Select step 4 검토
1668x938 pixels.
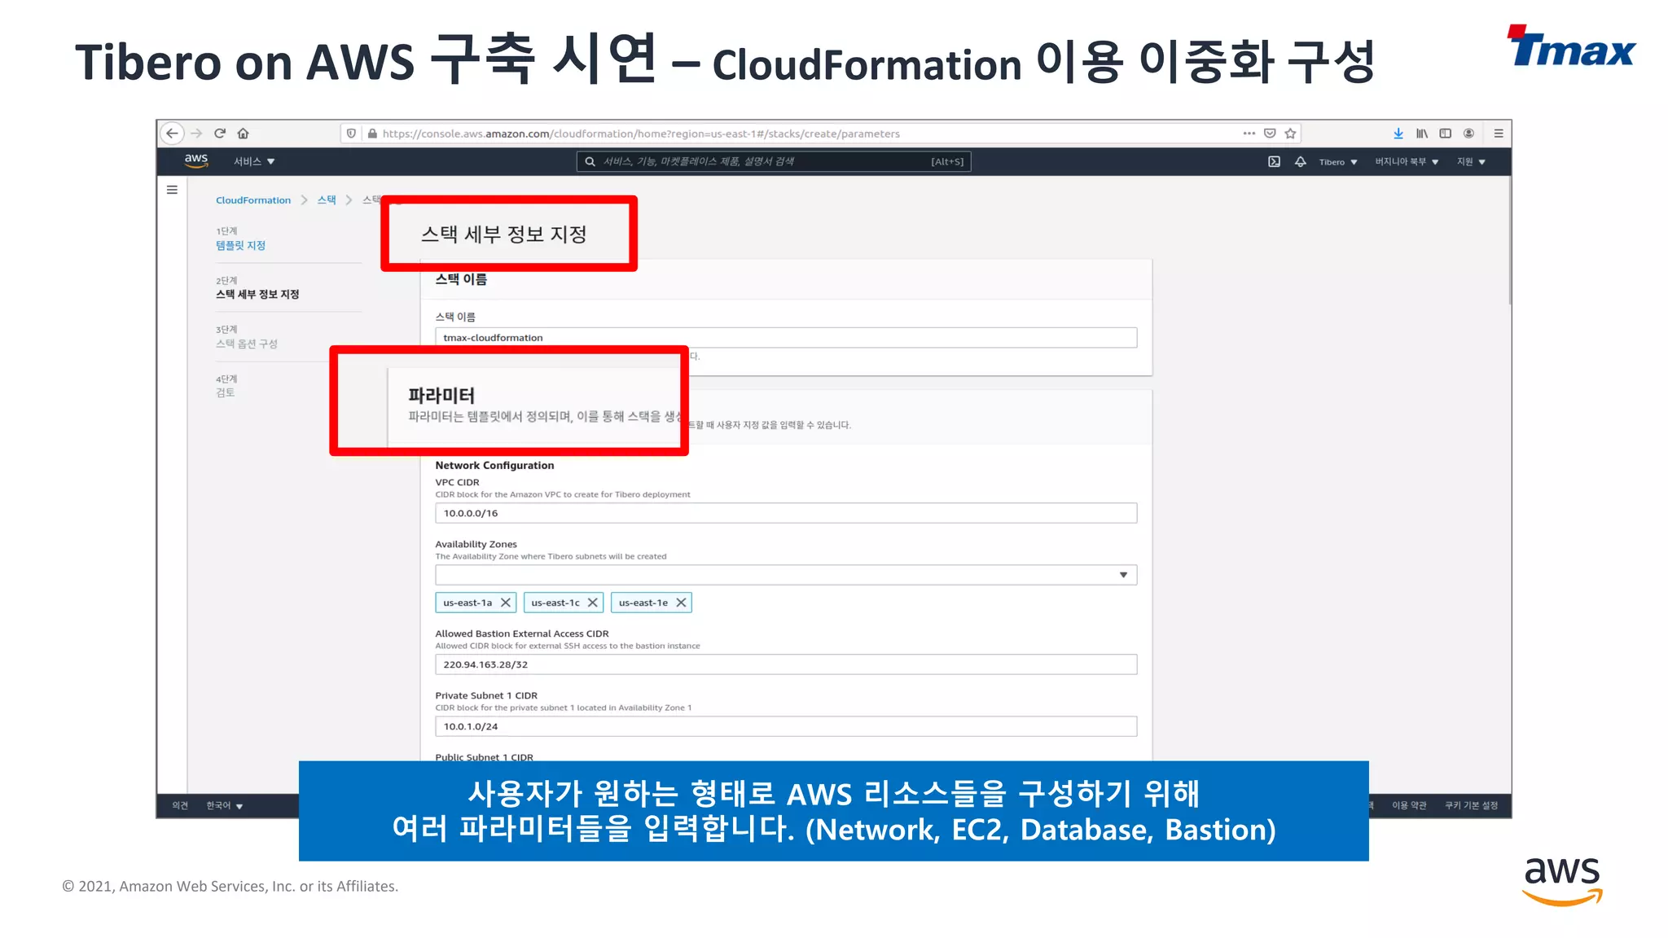[x=225, y=392]
